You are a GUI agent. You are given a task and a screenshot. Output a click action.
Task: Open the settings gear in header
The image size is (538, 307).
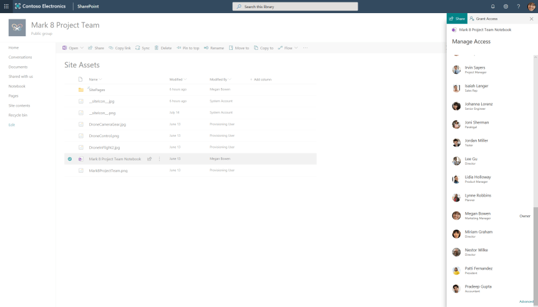coord(506,6)
